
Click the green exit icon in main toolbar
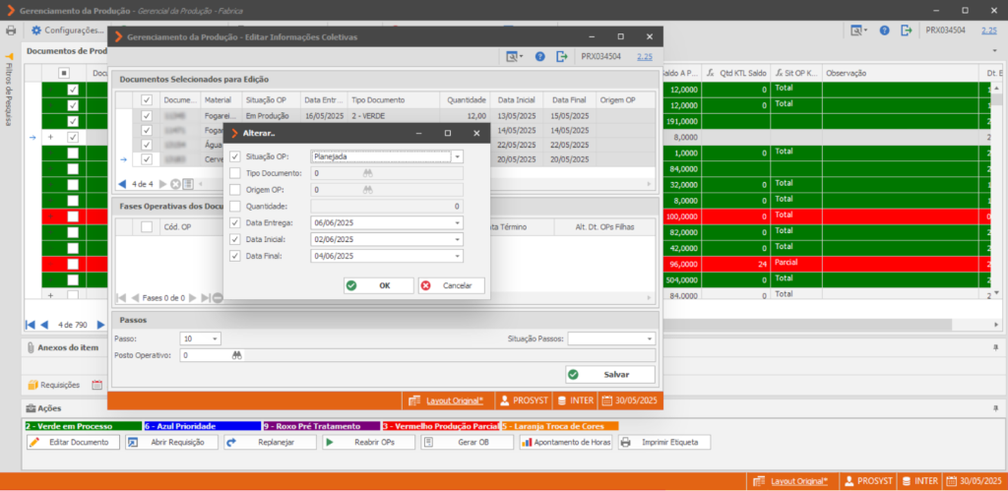(907, 31)
